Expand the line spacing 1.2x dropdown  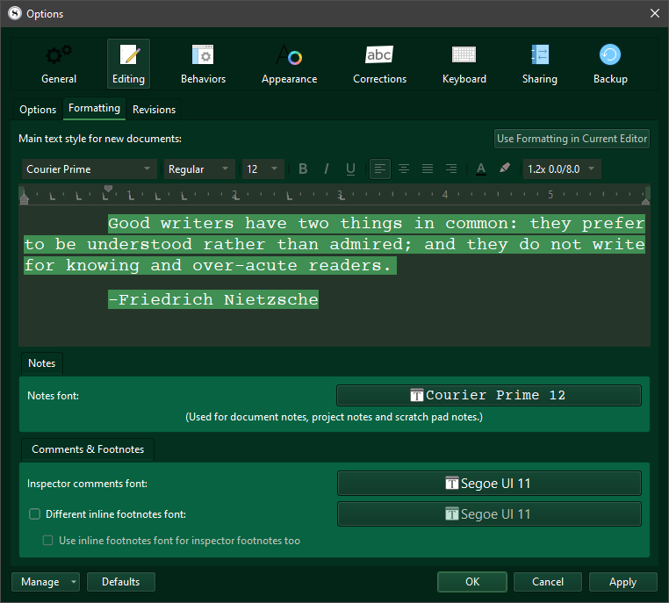562,169
